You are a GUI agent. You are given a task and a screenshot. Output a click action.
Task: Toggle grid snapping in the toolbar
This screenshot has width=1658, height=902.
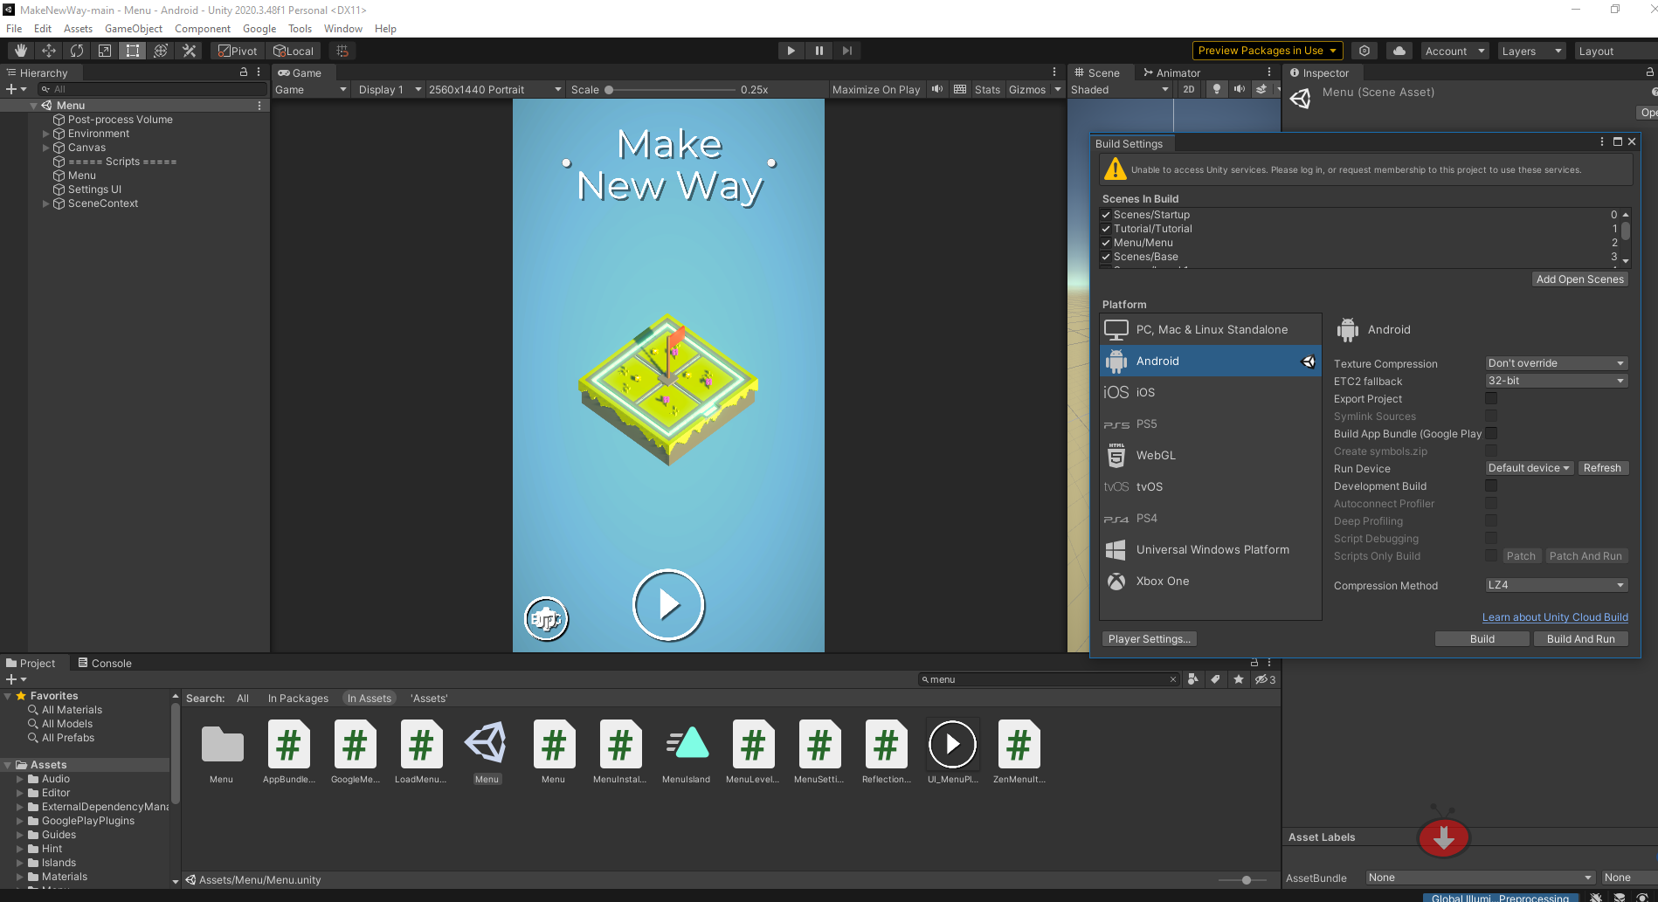342,50
